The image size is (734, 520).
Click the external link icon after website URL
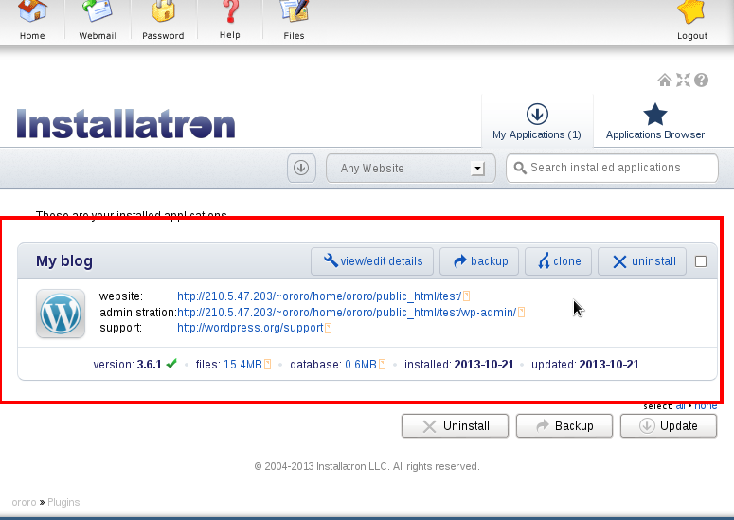click(x=466, y=296)
